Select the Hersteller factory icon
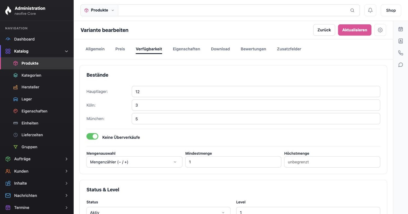The height and width of the screenshot is (214, 408). click(x=16, y=87)
